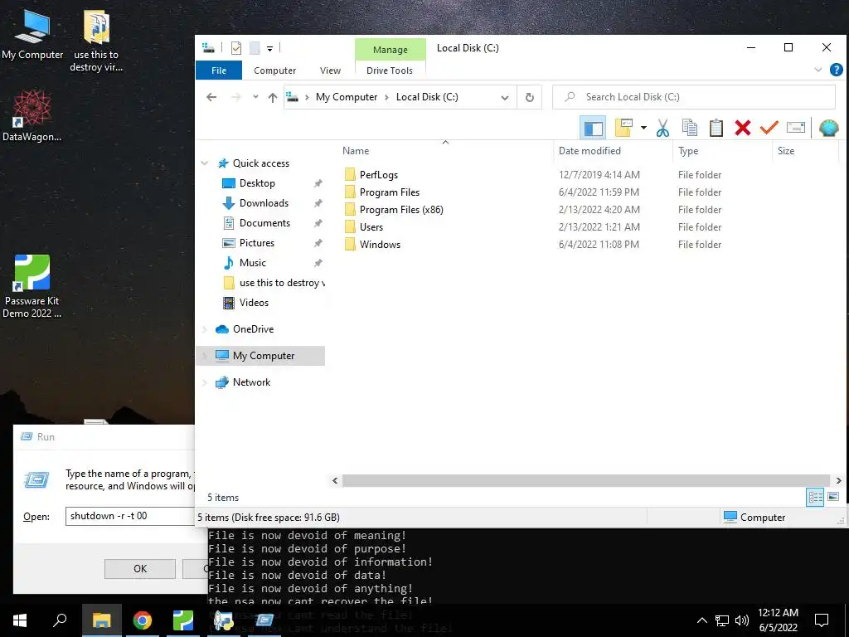Open Customize Quick Access Toolbar dropdown

click(269, 49)
